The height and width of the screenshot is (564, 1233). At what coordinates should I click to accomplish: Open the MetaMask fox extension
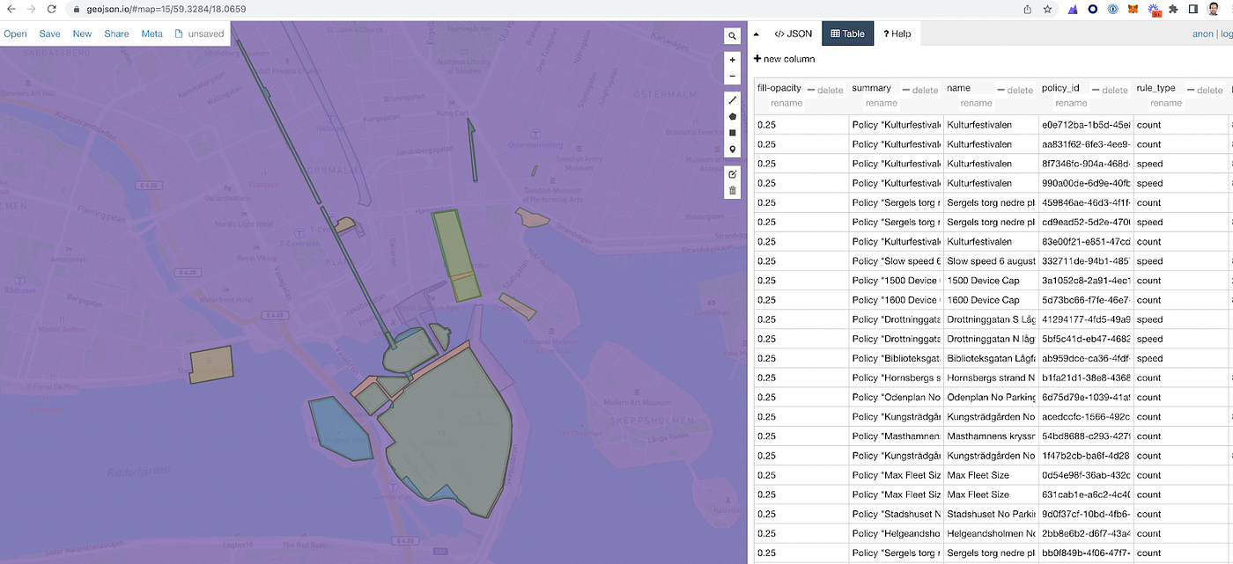pos(1133,9)
